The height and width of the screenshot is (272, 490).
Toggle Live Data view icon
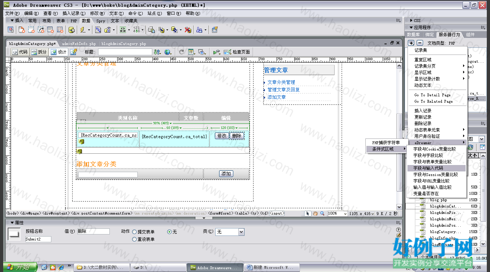tap(73, 52)
